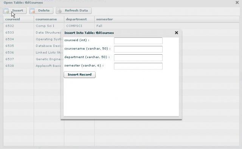Select the Genetic Engine coursename cell
Viewport: 242px width, 149px height.
click(48, 59)
